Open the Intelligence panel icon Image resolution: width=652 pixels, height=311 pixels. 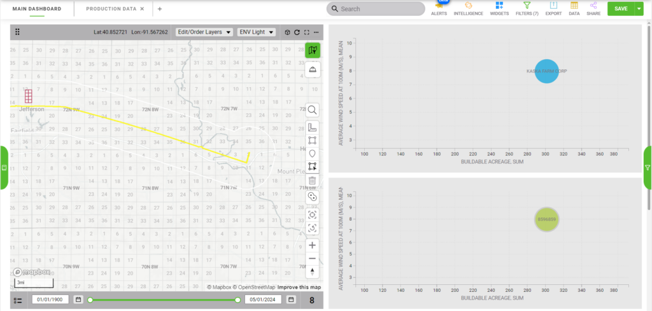pos(468,6)
